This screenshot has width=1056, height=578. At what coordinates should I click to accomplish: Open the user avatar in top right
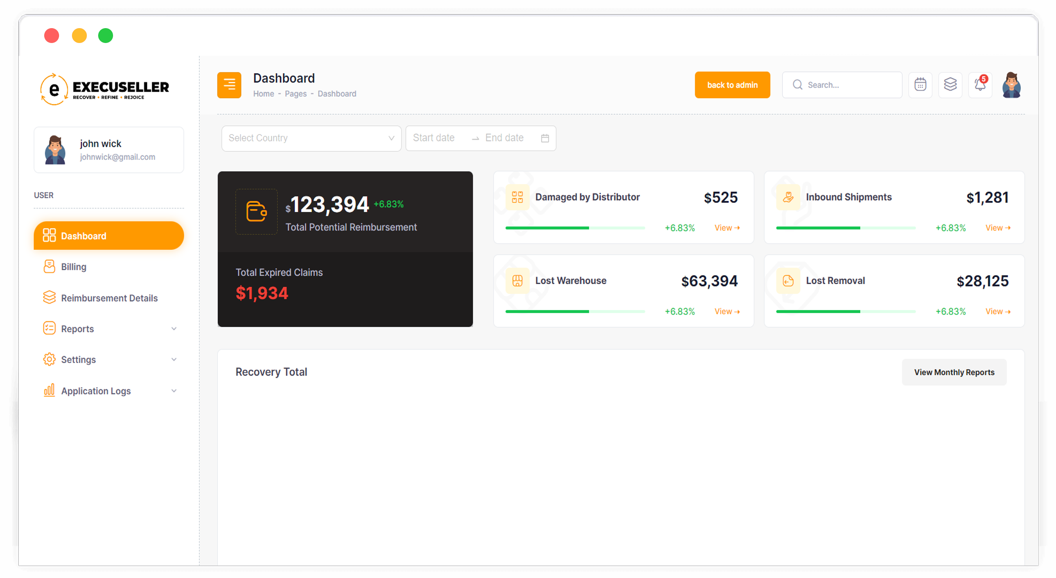coord(1012,85)
